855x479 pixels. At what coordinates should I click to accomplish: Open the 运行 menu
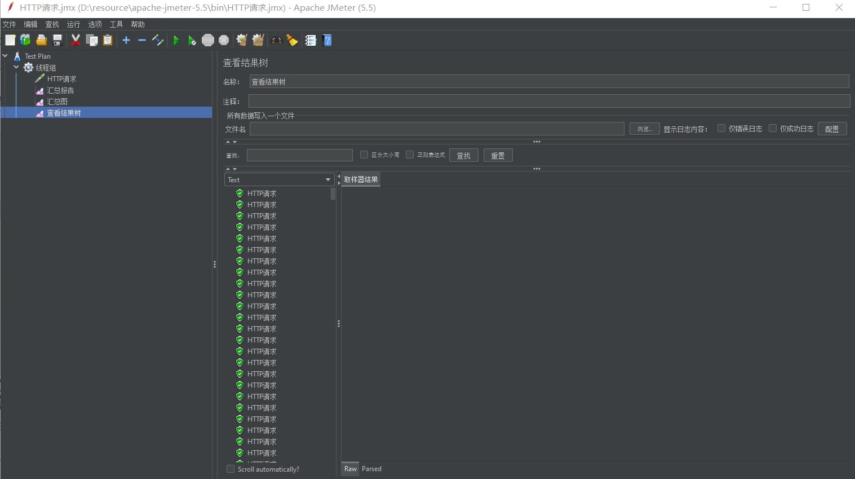73,24
